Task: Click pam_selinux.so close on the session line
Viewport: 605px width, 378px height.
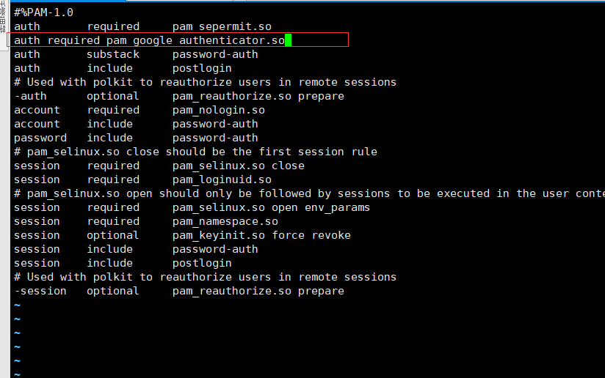Action: coord(239,166)
